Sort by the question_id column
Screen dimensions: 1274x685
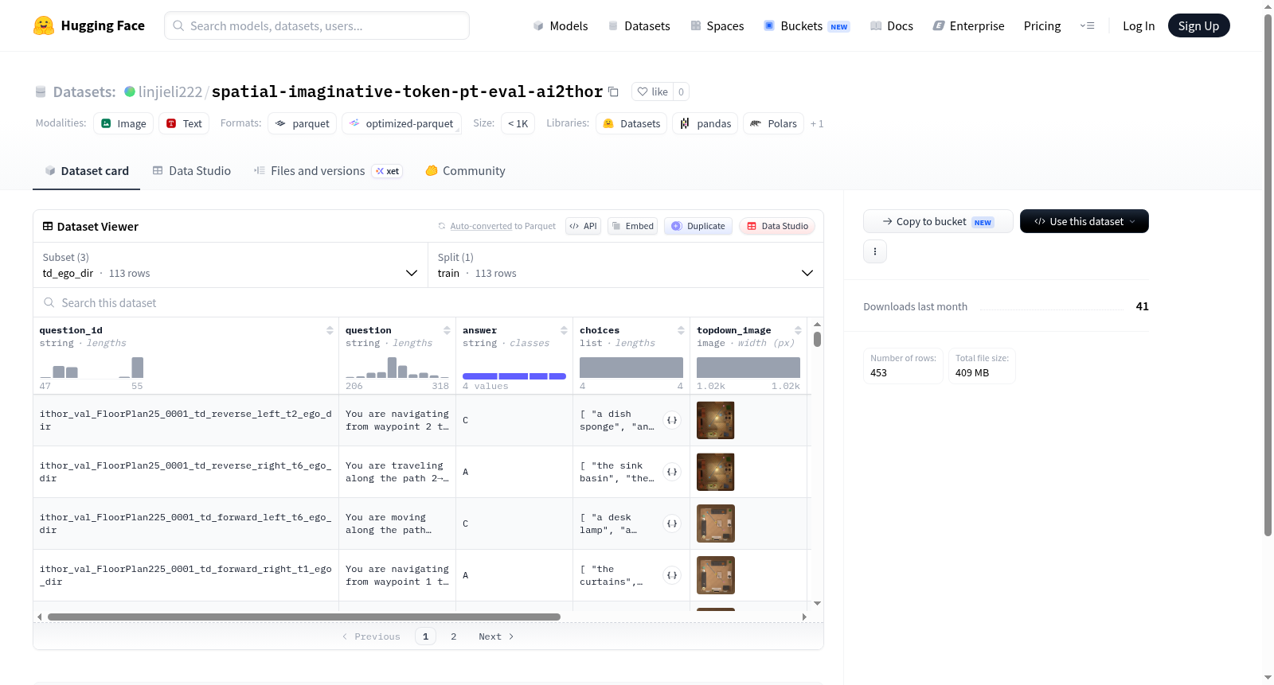[330, 330]
